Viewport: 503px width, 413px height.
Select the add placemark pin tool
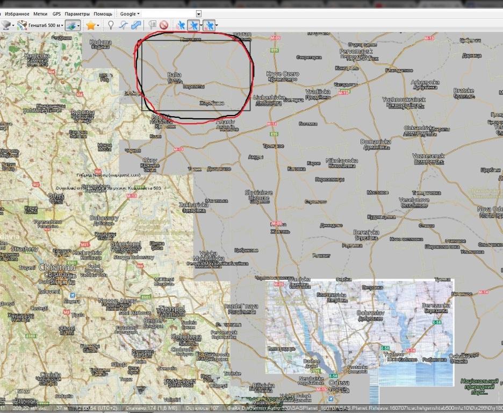[111, 25]
